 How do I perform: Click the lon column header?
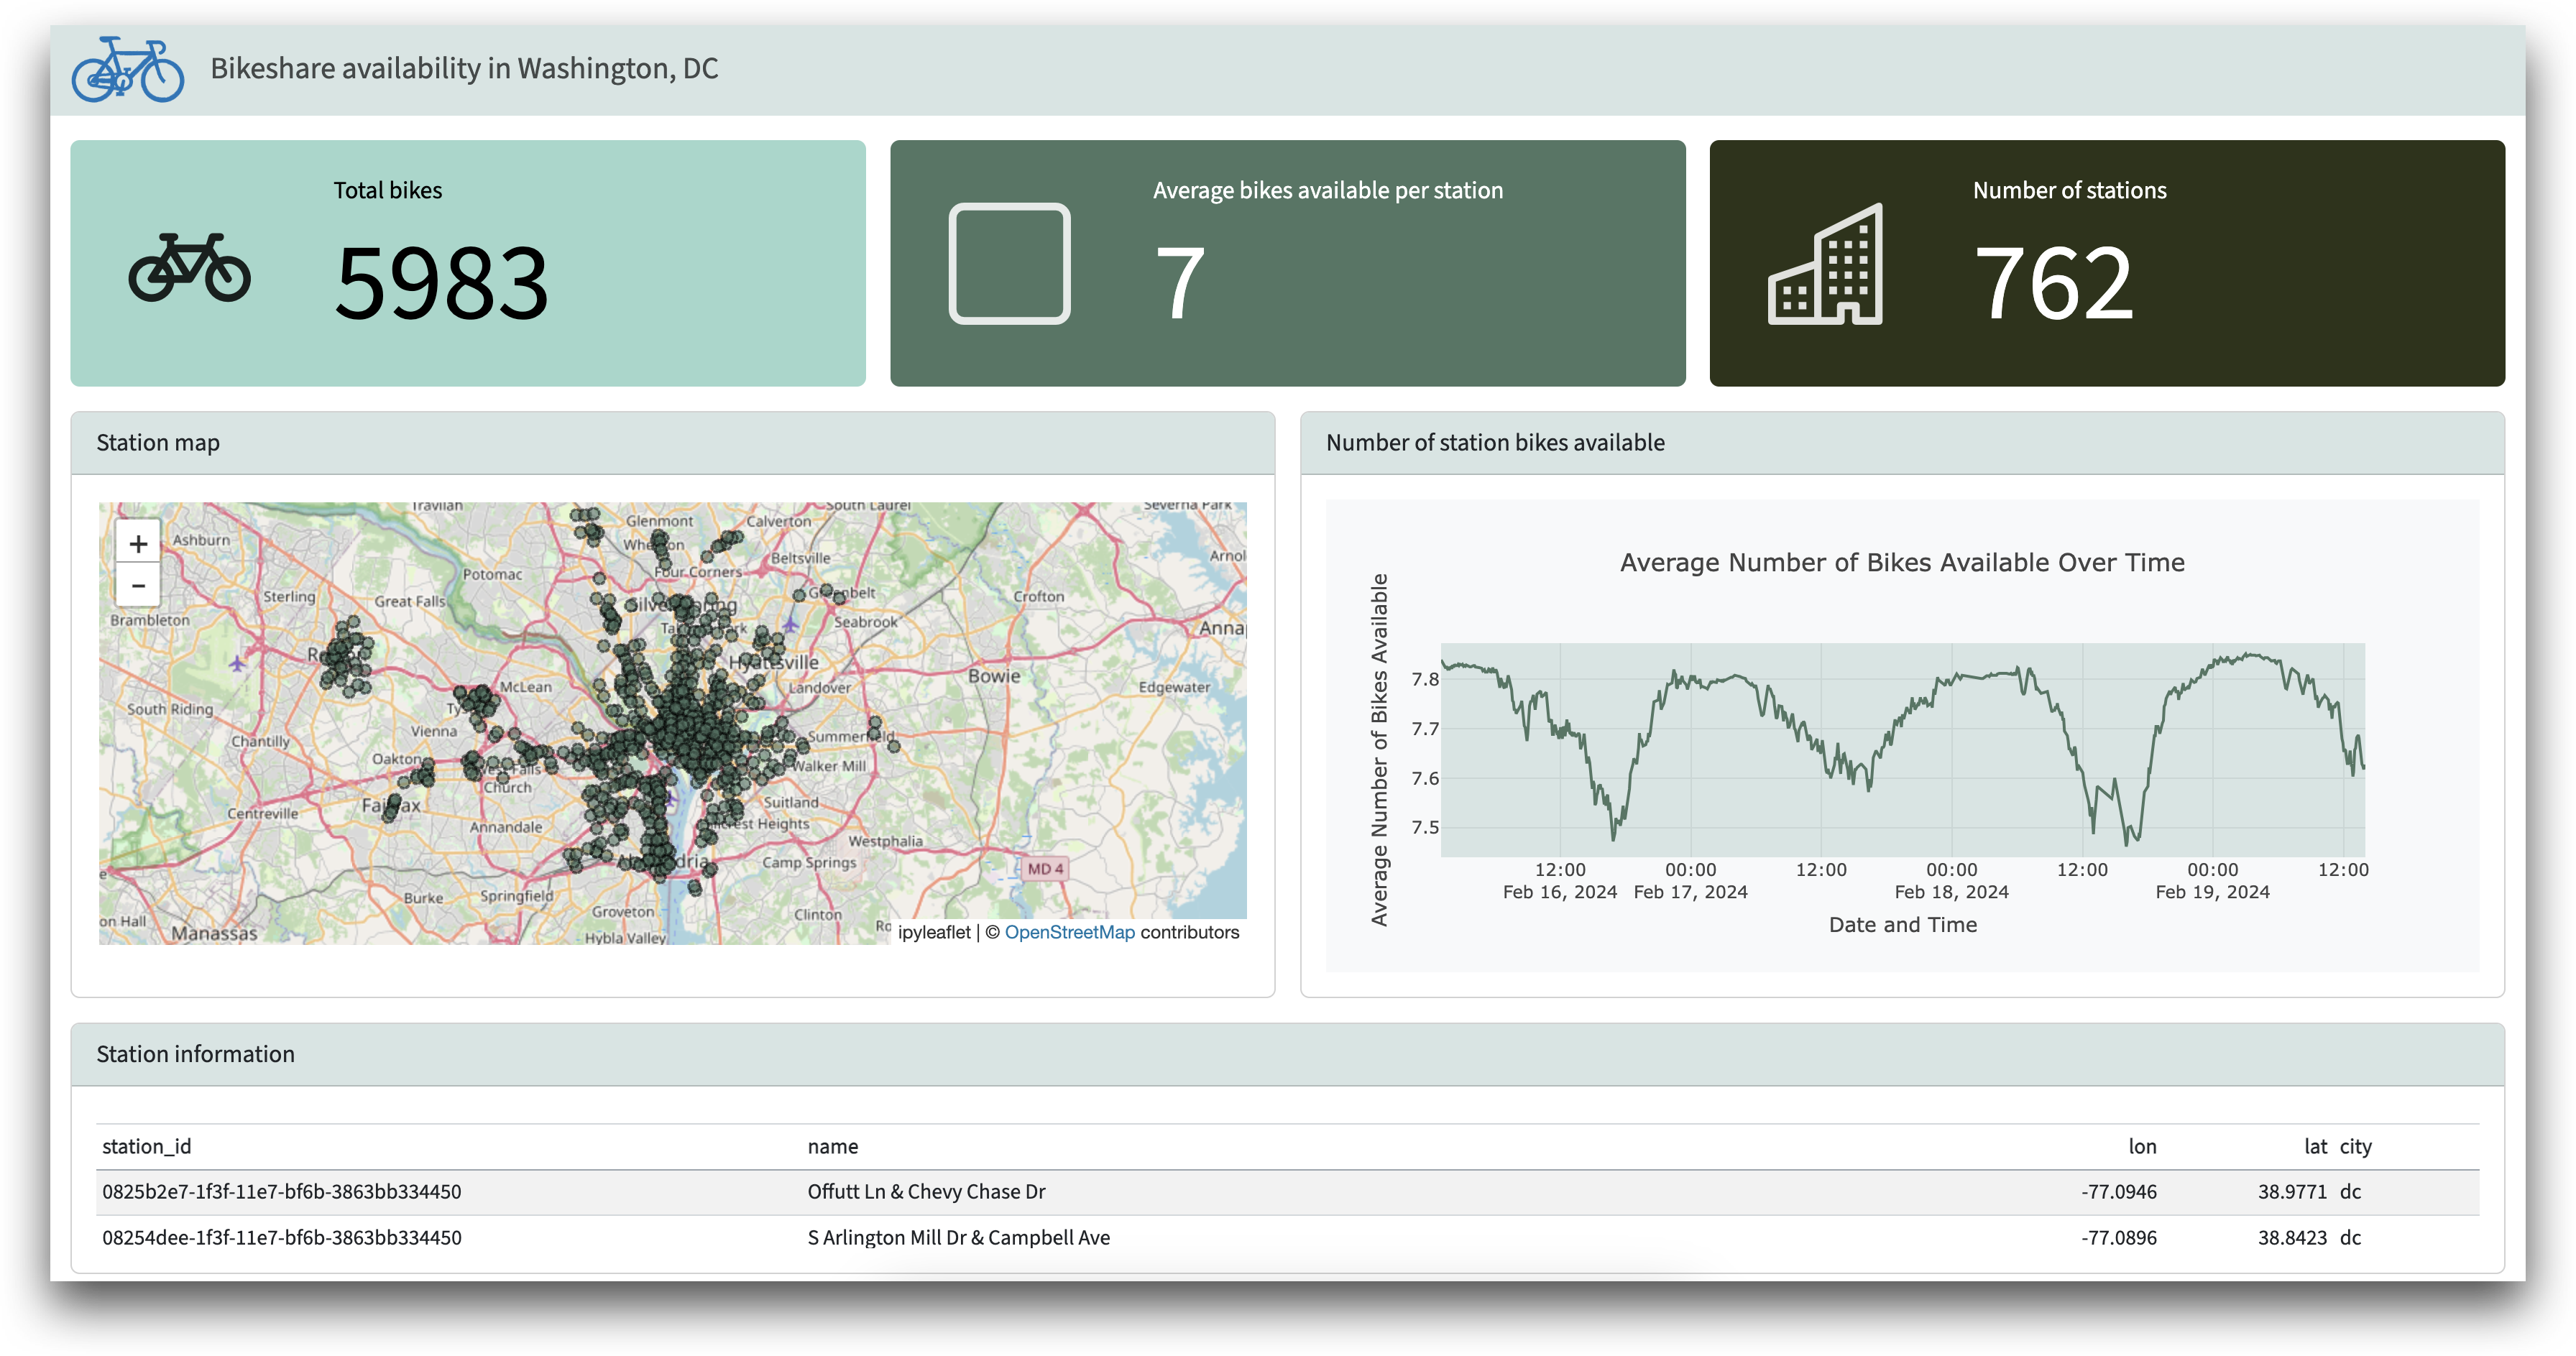point(2141,1146)
